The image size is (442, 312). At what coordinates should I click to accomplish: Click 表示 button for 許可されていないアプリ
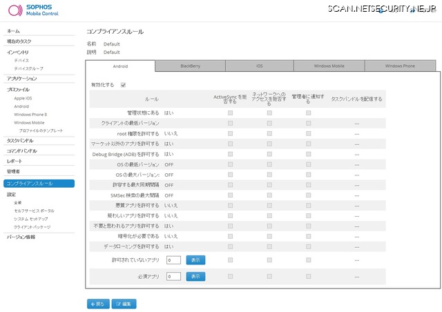tap(195, 260)
